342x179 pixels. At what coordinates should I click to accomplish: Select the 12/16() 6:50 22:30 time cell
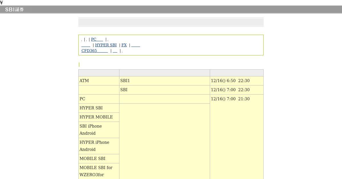[237, 81]
